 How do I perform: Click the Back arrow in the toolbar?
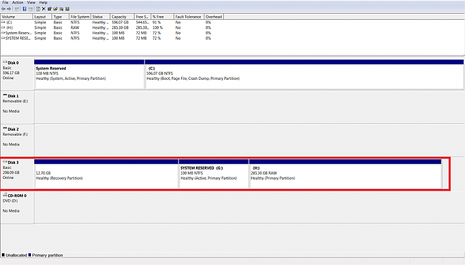[x=3, y=9]
